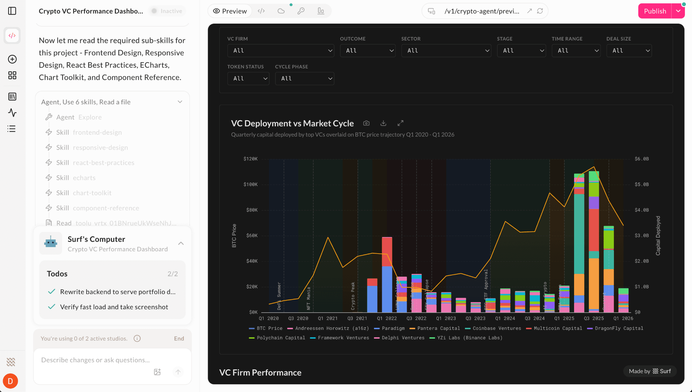
Task: Toggle Paradigm legend series
Action: 389,328
